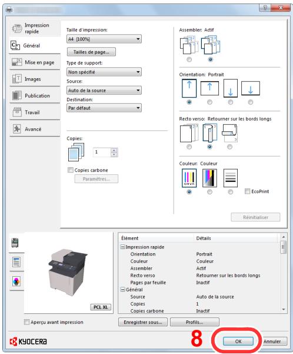
Task: Enable the collate off radio button
Action: point(189,59)
